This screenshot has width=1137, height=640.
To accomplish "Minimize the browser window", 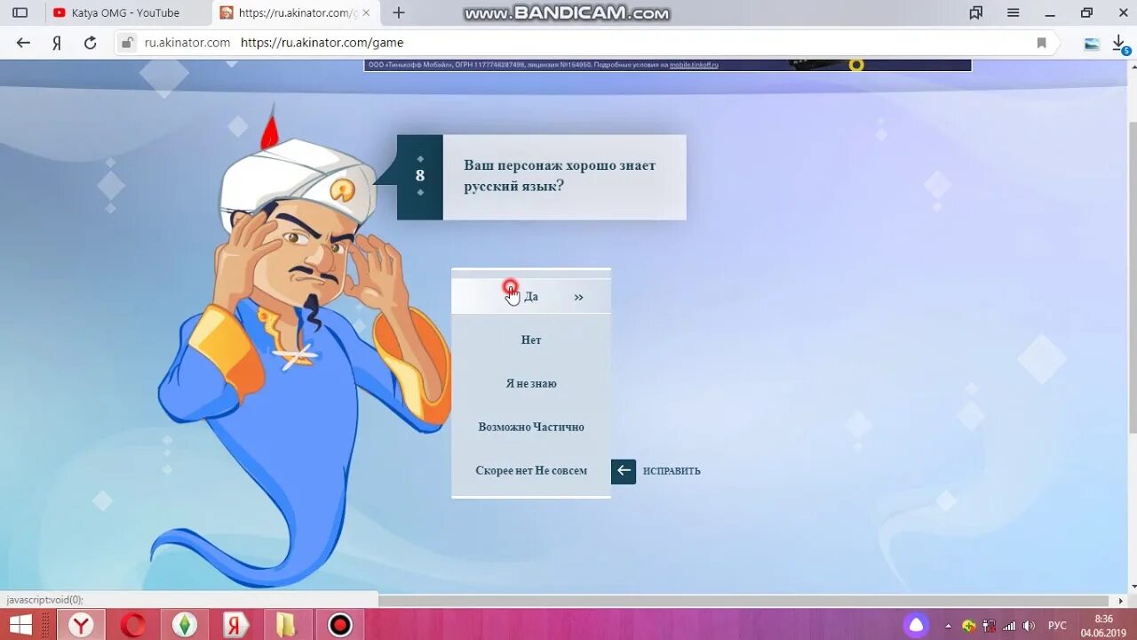I will pos(1051,12).
